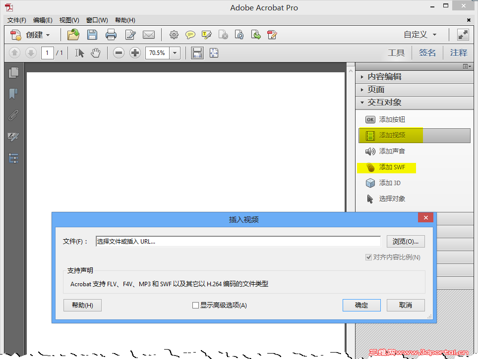Open the signatures sidebar panel

(x=13, y=137)
